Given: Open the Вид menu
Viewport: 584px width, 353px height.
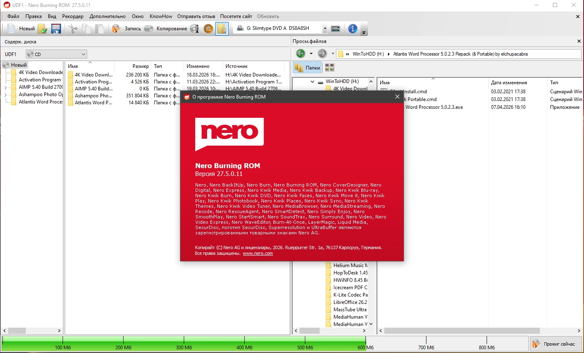Looking at the screenshot, I should pyautogui.click(x=52, y=16).
